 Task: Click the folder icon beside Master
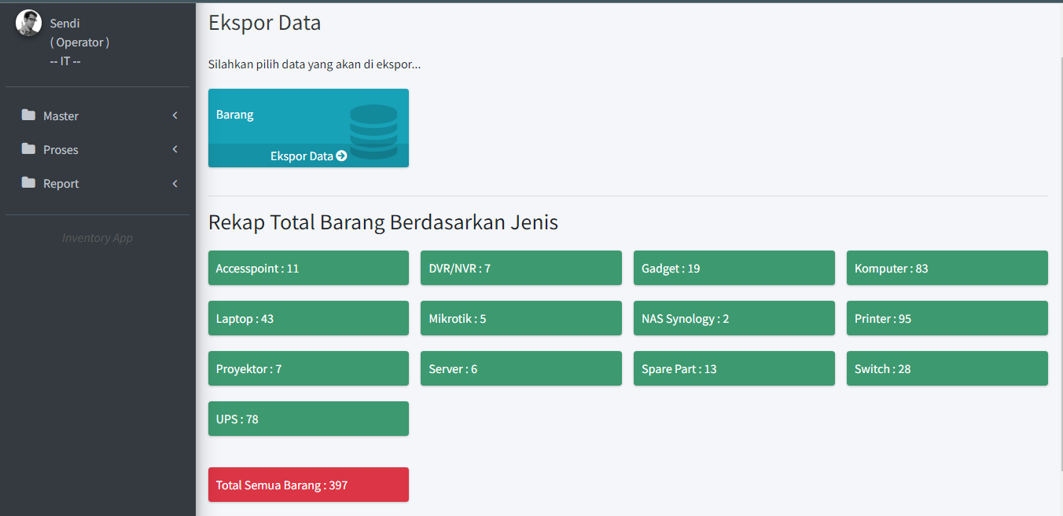coord(29,115)
